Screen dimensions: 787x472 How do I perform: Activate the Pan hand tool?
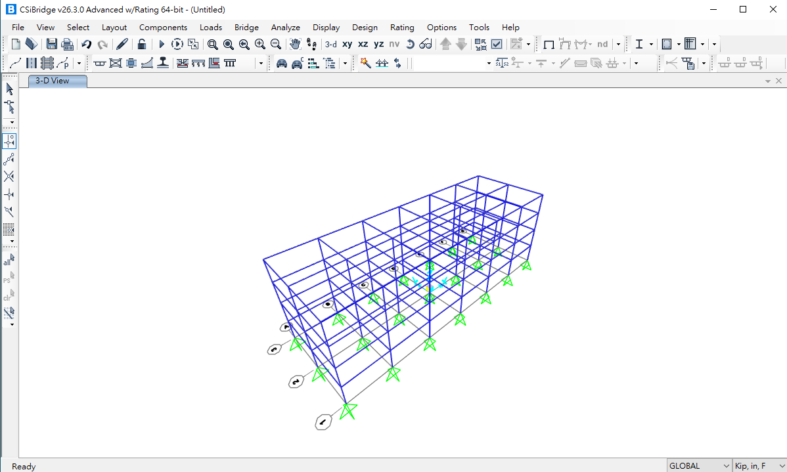[295, 44]
